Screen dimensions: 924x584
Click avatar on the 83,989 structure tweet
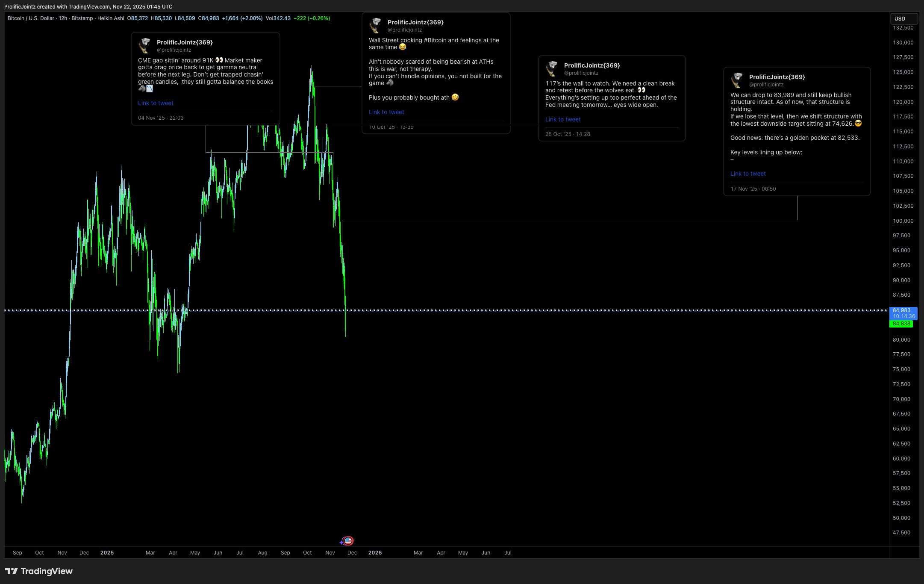[x=737, y=80]
